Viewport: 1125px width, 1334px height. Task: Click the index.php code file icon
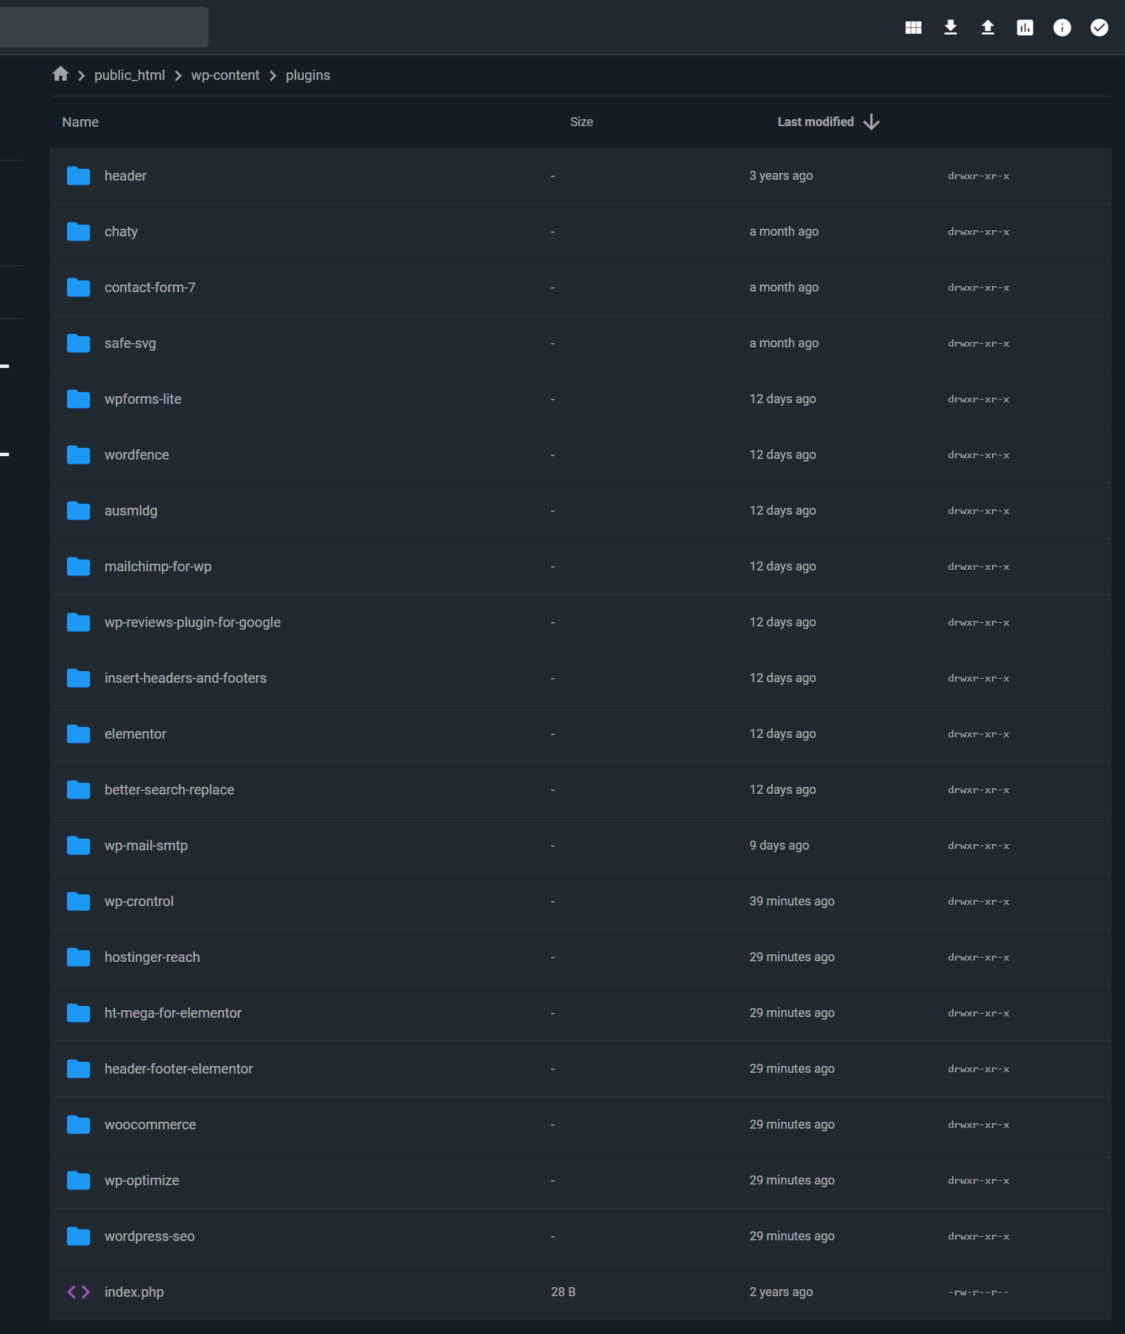pos(79,1292)
